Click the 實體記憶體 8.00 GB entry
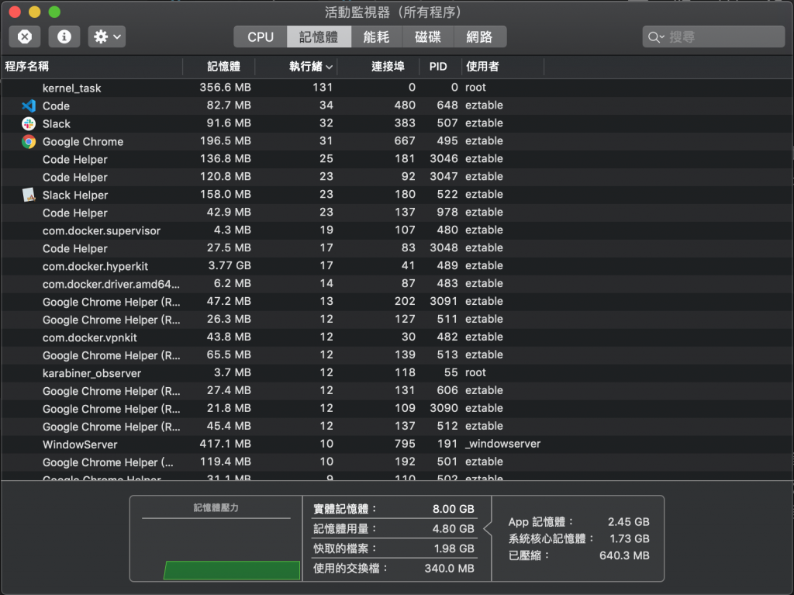The width and height of the screenshot is (794, 595). click(393, 508)
